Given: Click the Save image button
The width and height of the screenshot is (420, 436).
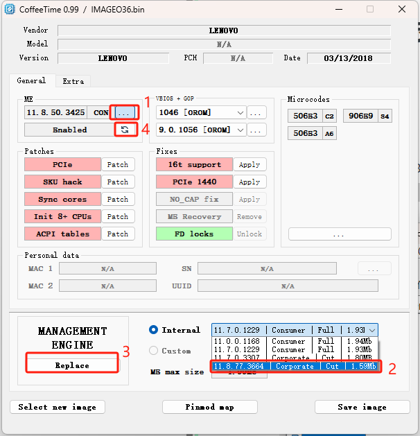Looking at the screenshot, I should pos(362,407).
